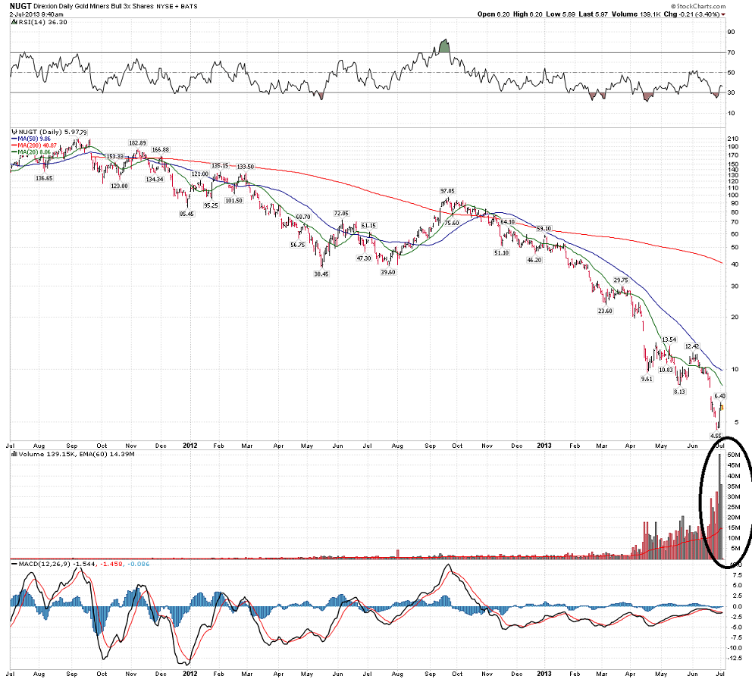Click the 12.42 price annotation
This screenshot has height=679, width=752.
click(x=692, y=346)
